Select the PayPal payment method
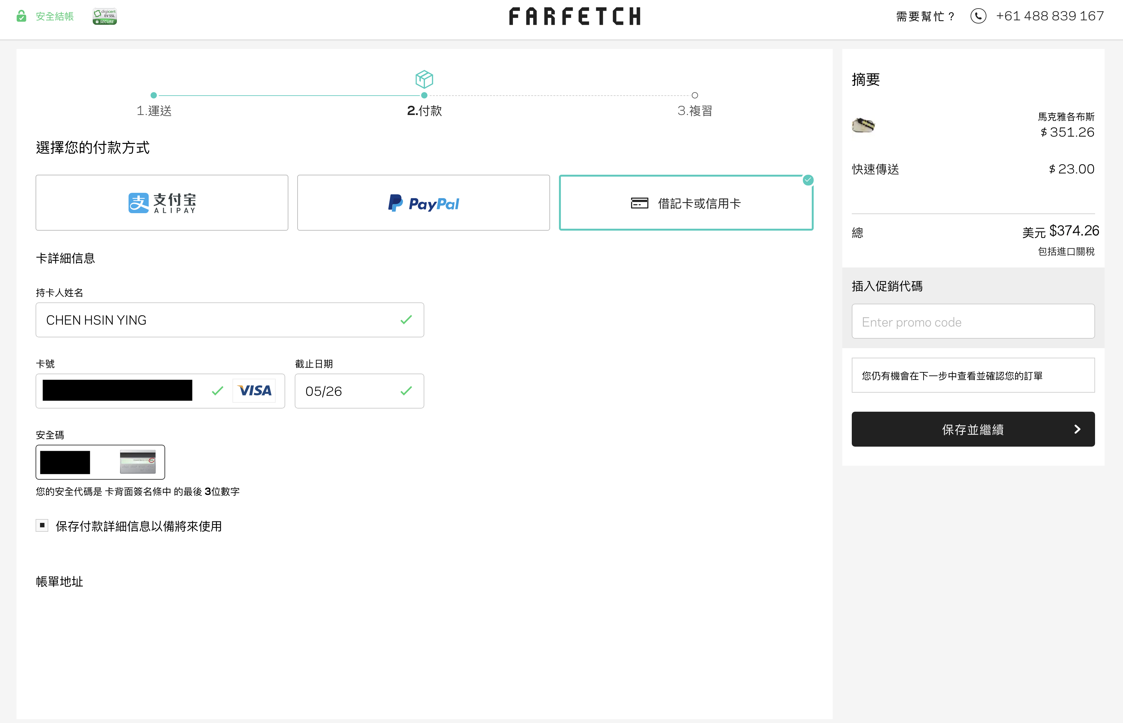The width and height of the screenshot is (1123, 723). [423, 203]
